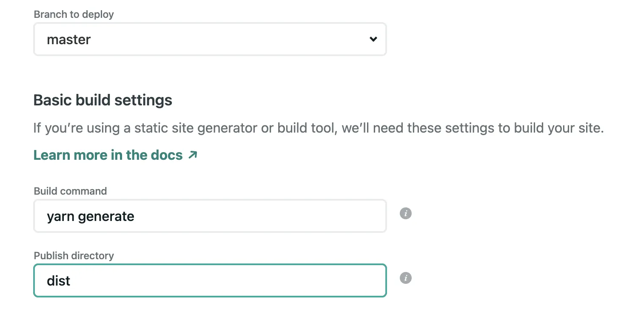Select the yarn generate command text
The image size is (632, 317).
[91, 216]
